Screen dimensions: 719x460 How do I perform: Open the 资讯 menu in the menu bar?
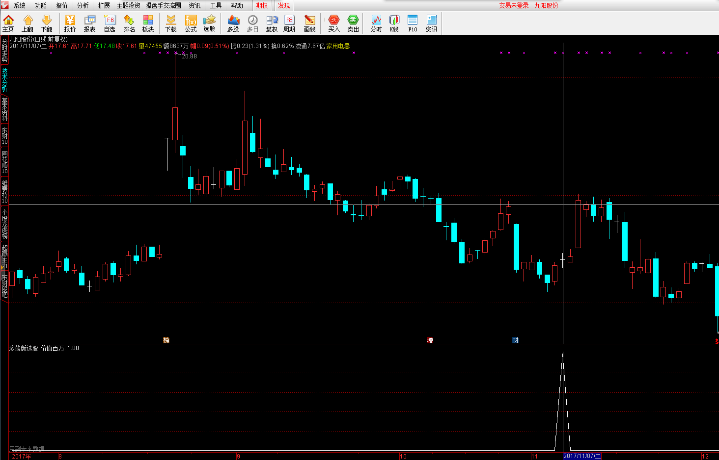(195, 5)
